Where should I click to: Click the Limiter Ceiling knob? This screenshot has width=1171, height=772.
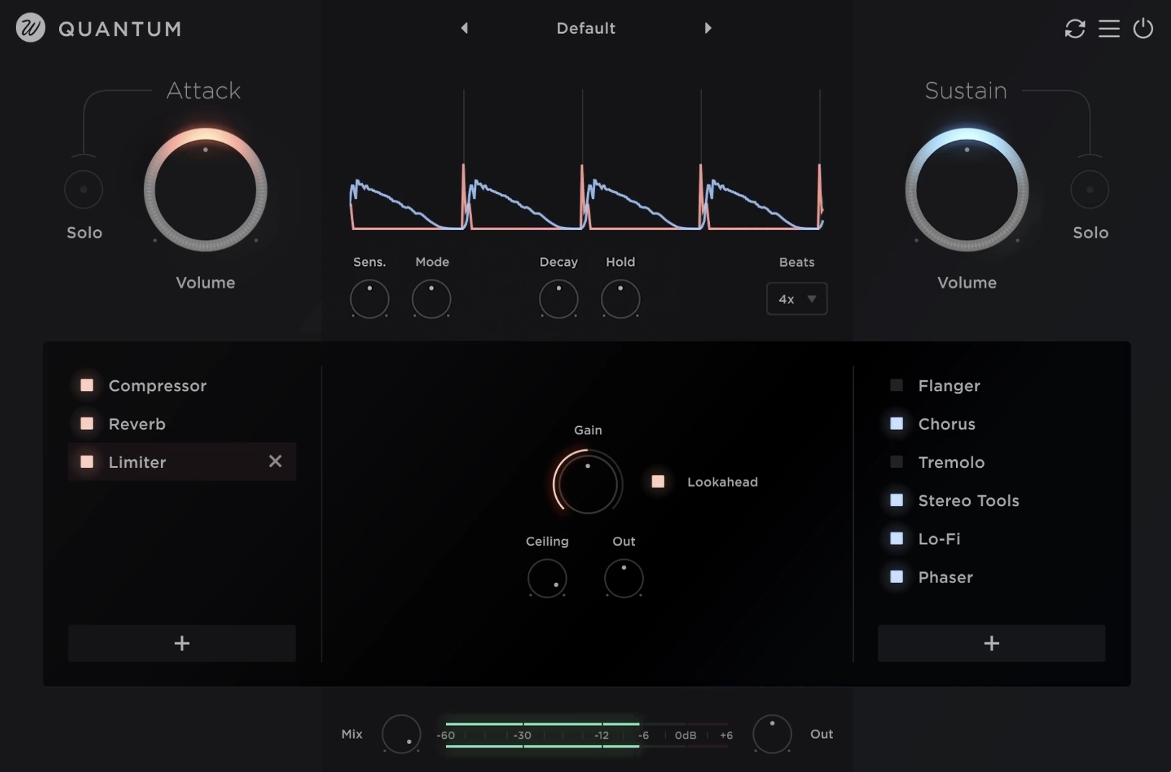(547, 579)
